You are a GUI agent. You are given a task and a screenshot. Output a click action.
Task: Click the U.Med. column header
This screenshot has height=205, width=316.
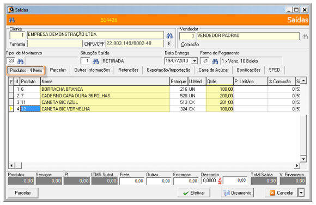(x=197, y=82)
